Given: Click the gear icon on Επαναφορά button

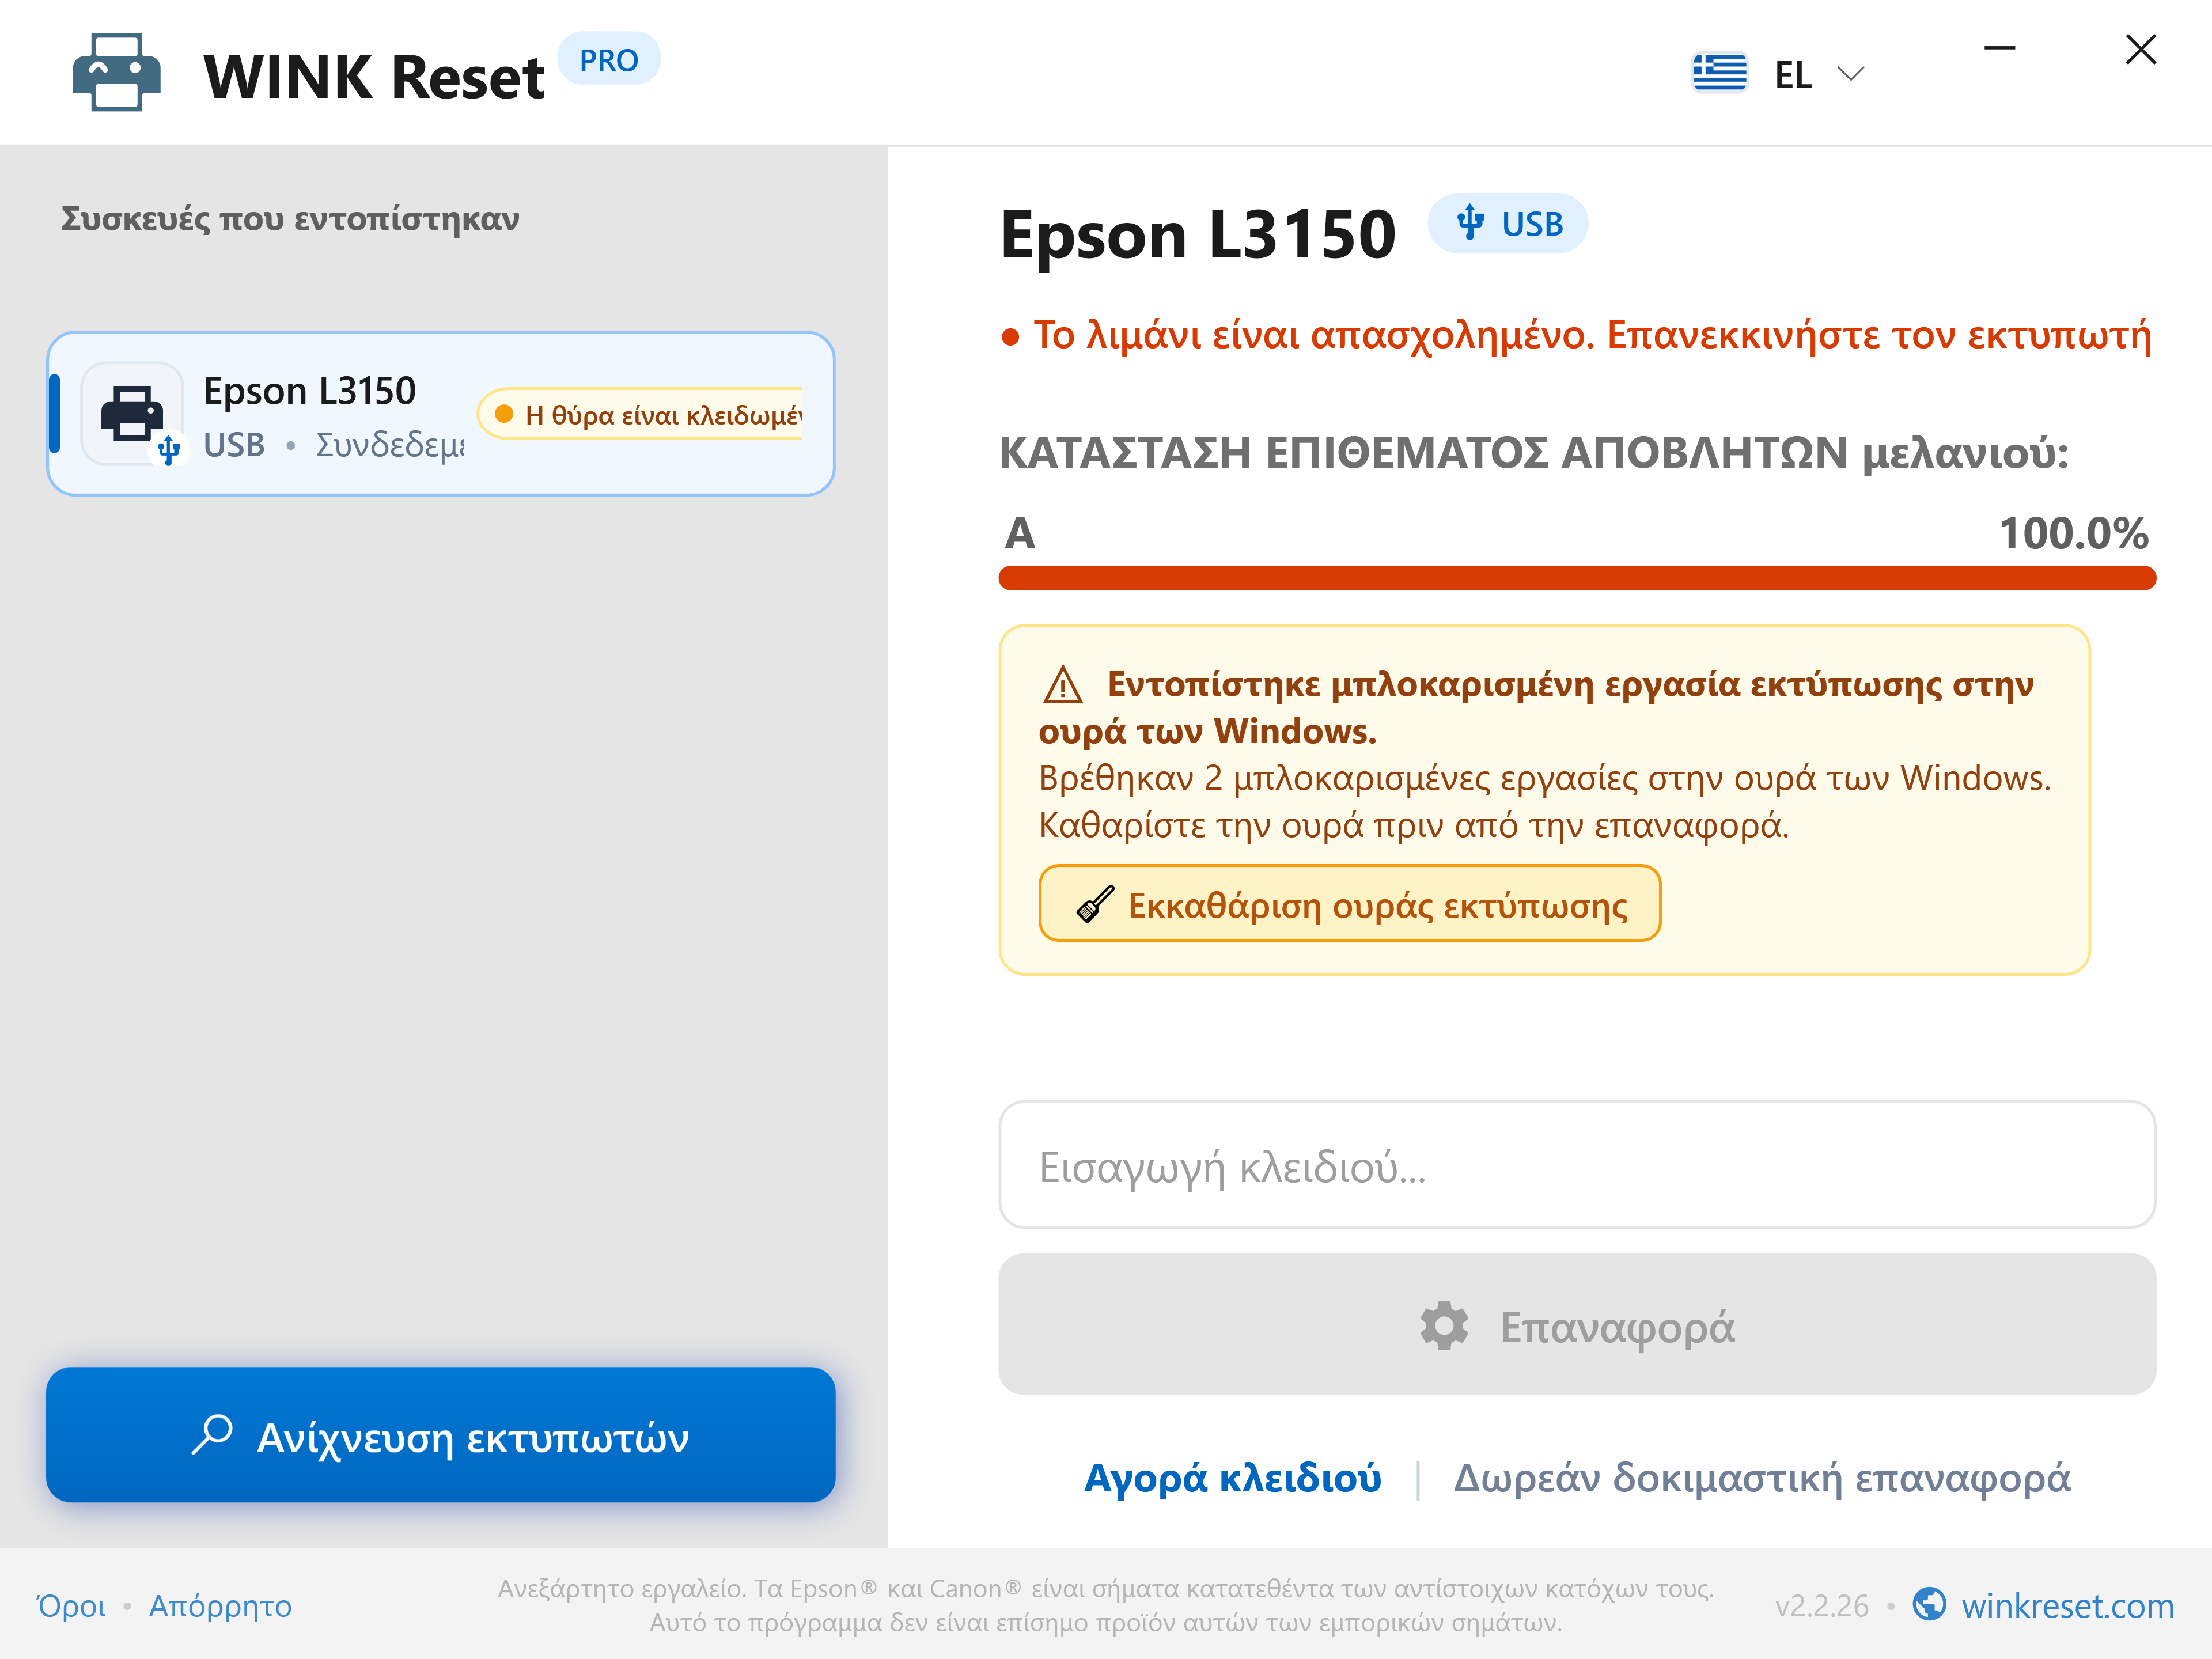Looking at the screenshot, I should (1444, 1326).
